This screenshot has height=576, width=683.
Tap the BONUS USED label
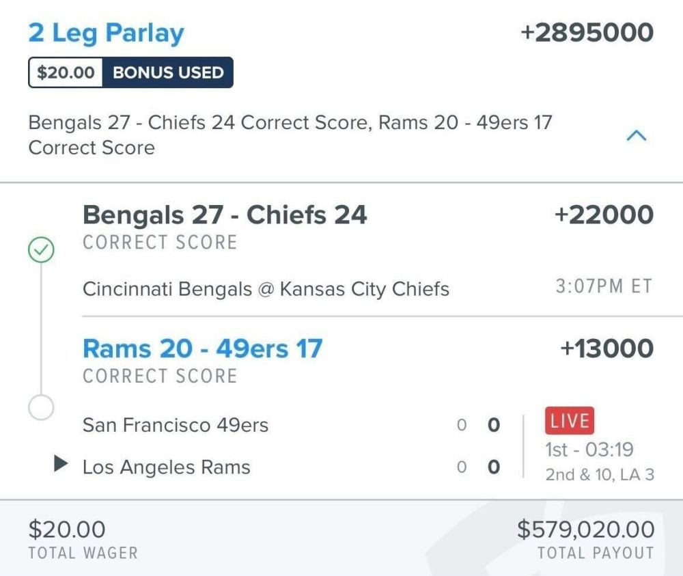tap(167, 73)
